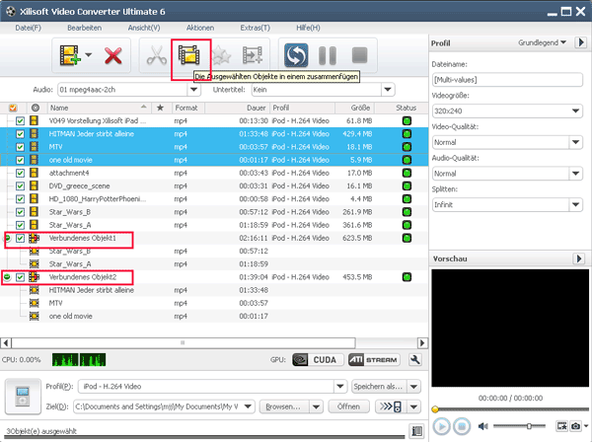Screen dimensions: 592x442
Task: Remove selected items with red X icon
Action: tap(112, 56)
